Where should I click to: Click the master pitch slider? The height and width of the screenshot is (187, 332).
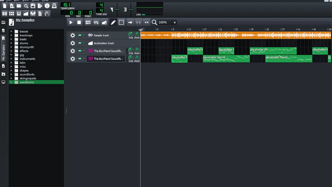click(x=131, y=10)
